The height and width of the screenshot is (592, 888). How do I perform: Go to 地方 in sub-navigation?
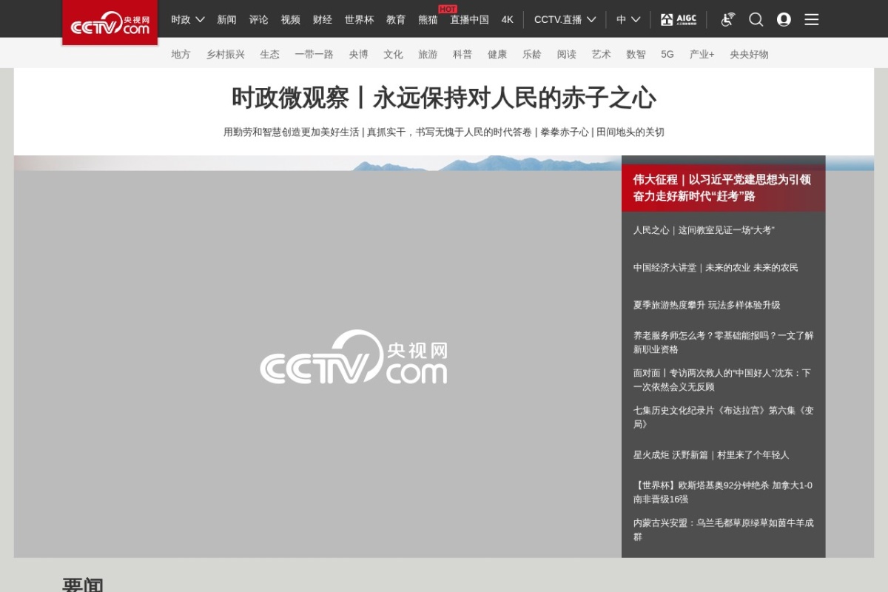181,54
